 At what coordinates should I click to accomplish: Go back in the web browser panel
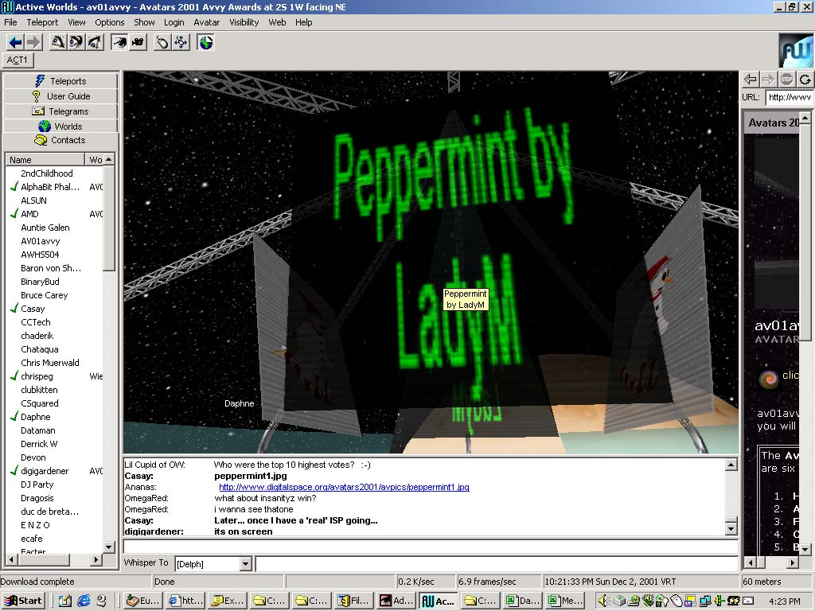pyautogui.click(x=750, y=79)
